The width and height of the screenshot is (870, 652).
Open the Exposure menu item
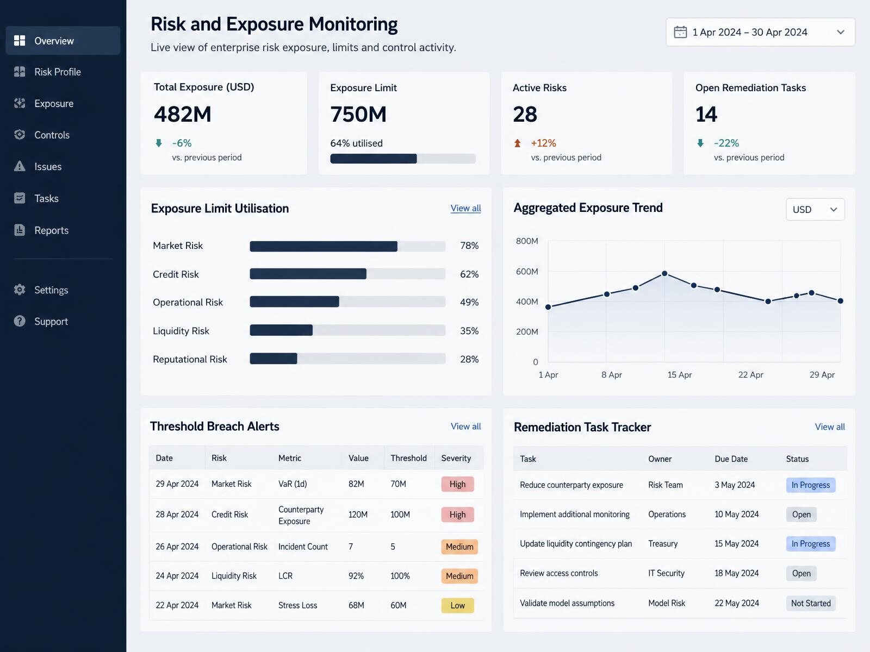63,103
